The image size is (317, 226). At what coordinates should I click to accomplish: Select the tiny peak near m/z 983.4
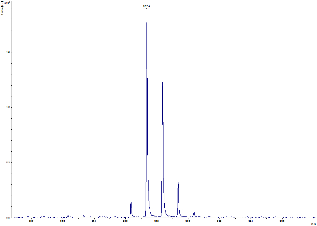pos(84,216)
